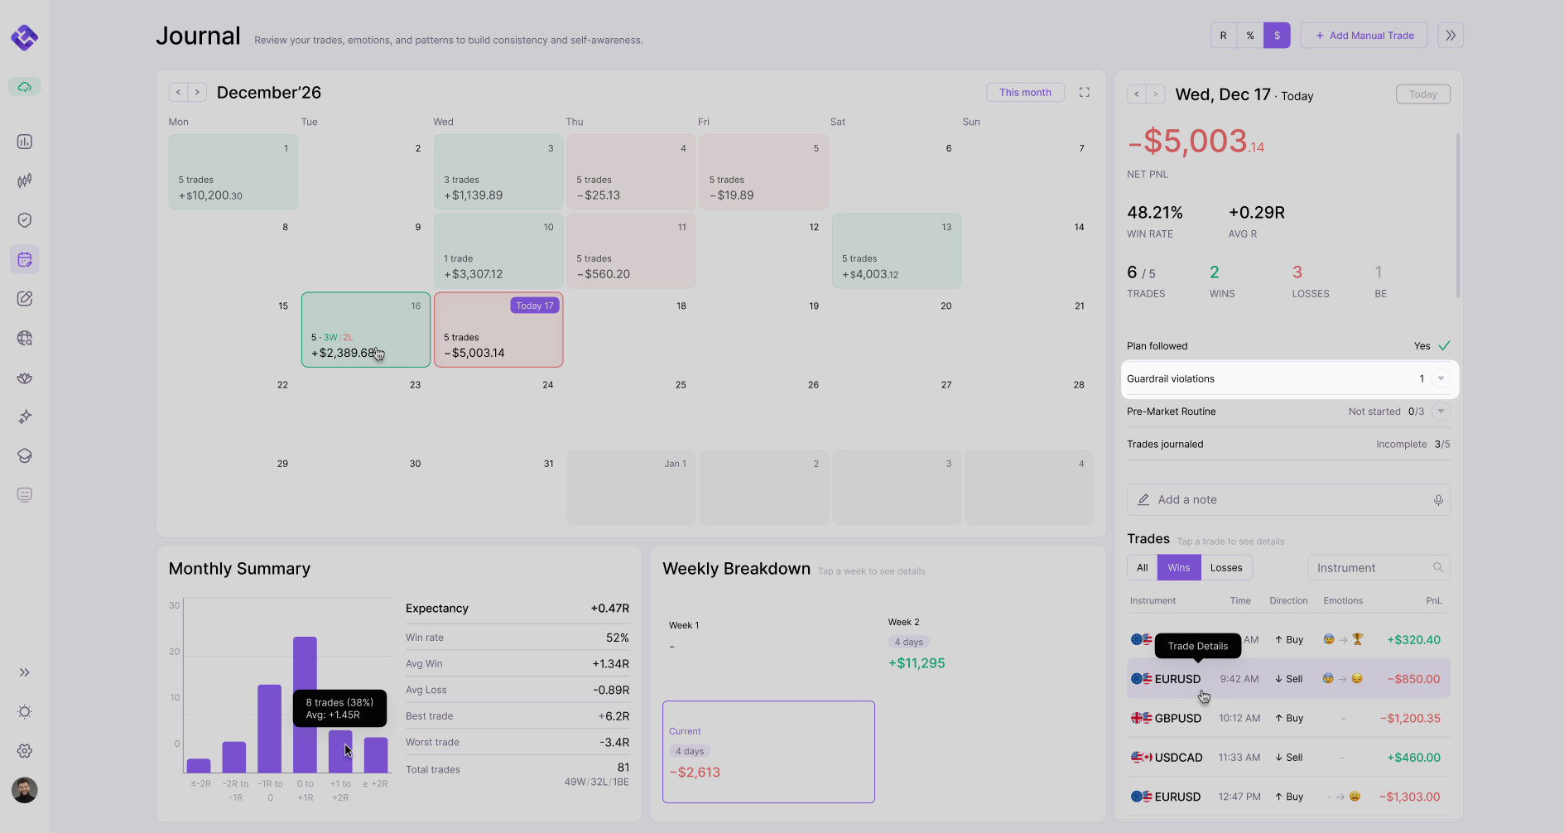Viewport: 1564px width, 833px height.
Task: Expand calendar with the fullscreen icon
Action: pyautogui.click(x=1085, y=93)
